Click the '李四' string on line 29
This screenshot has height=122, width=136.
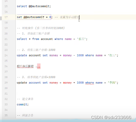click(x=112, y=83)
